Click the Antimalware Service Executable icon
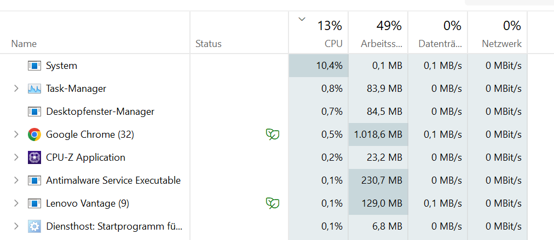The image size is (554, 240). tap(34, 180)
